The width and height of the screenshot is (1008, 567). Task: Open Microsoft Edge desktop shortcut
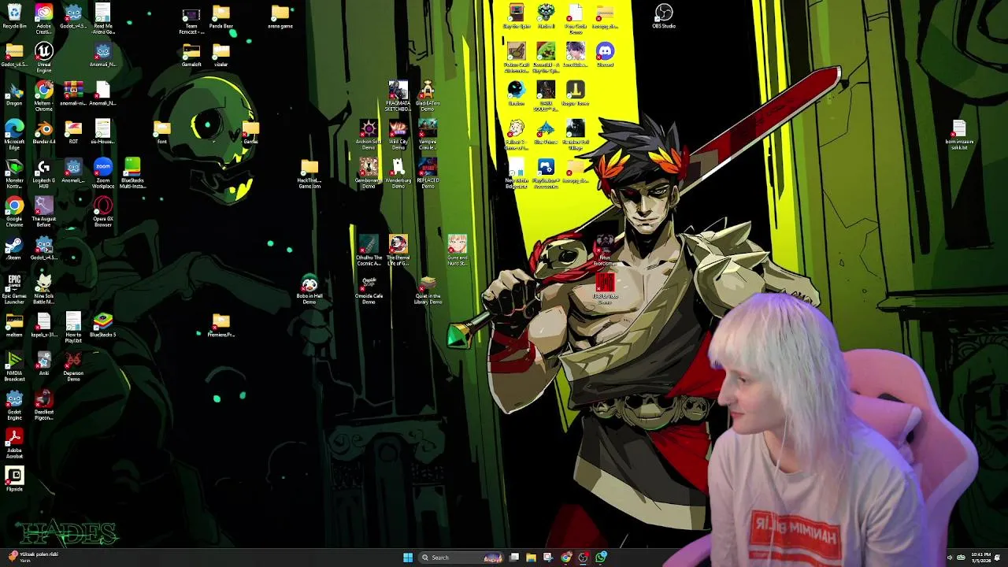point(14,135)
